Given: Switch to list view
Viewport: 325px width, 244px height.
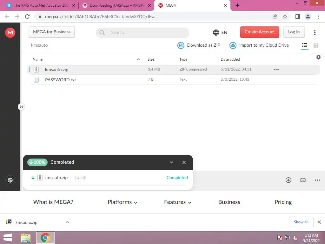Looking at the screenshot, I should tap(304, 45).
